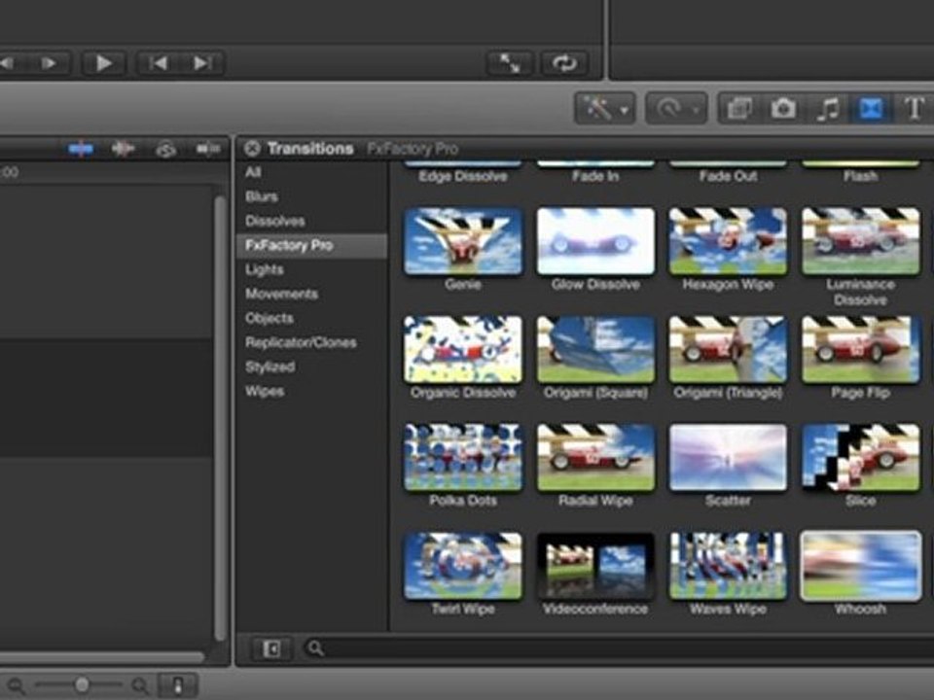Click the timeline zoom slider handle
934x700 pixels.
(x=82, y=685)
